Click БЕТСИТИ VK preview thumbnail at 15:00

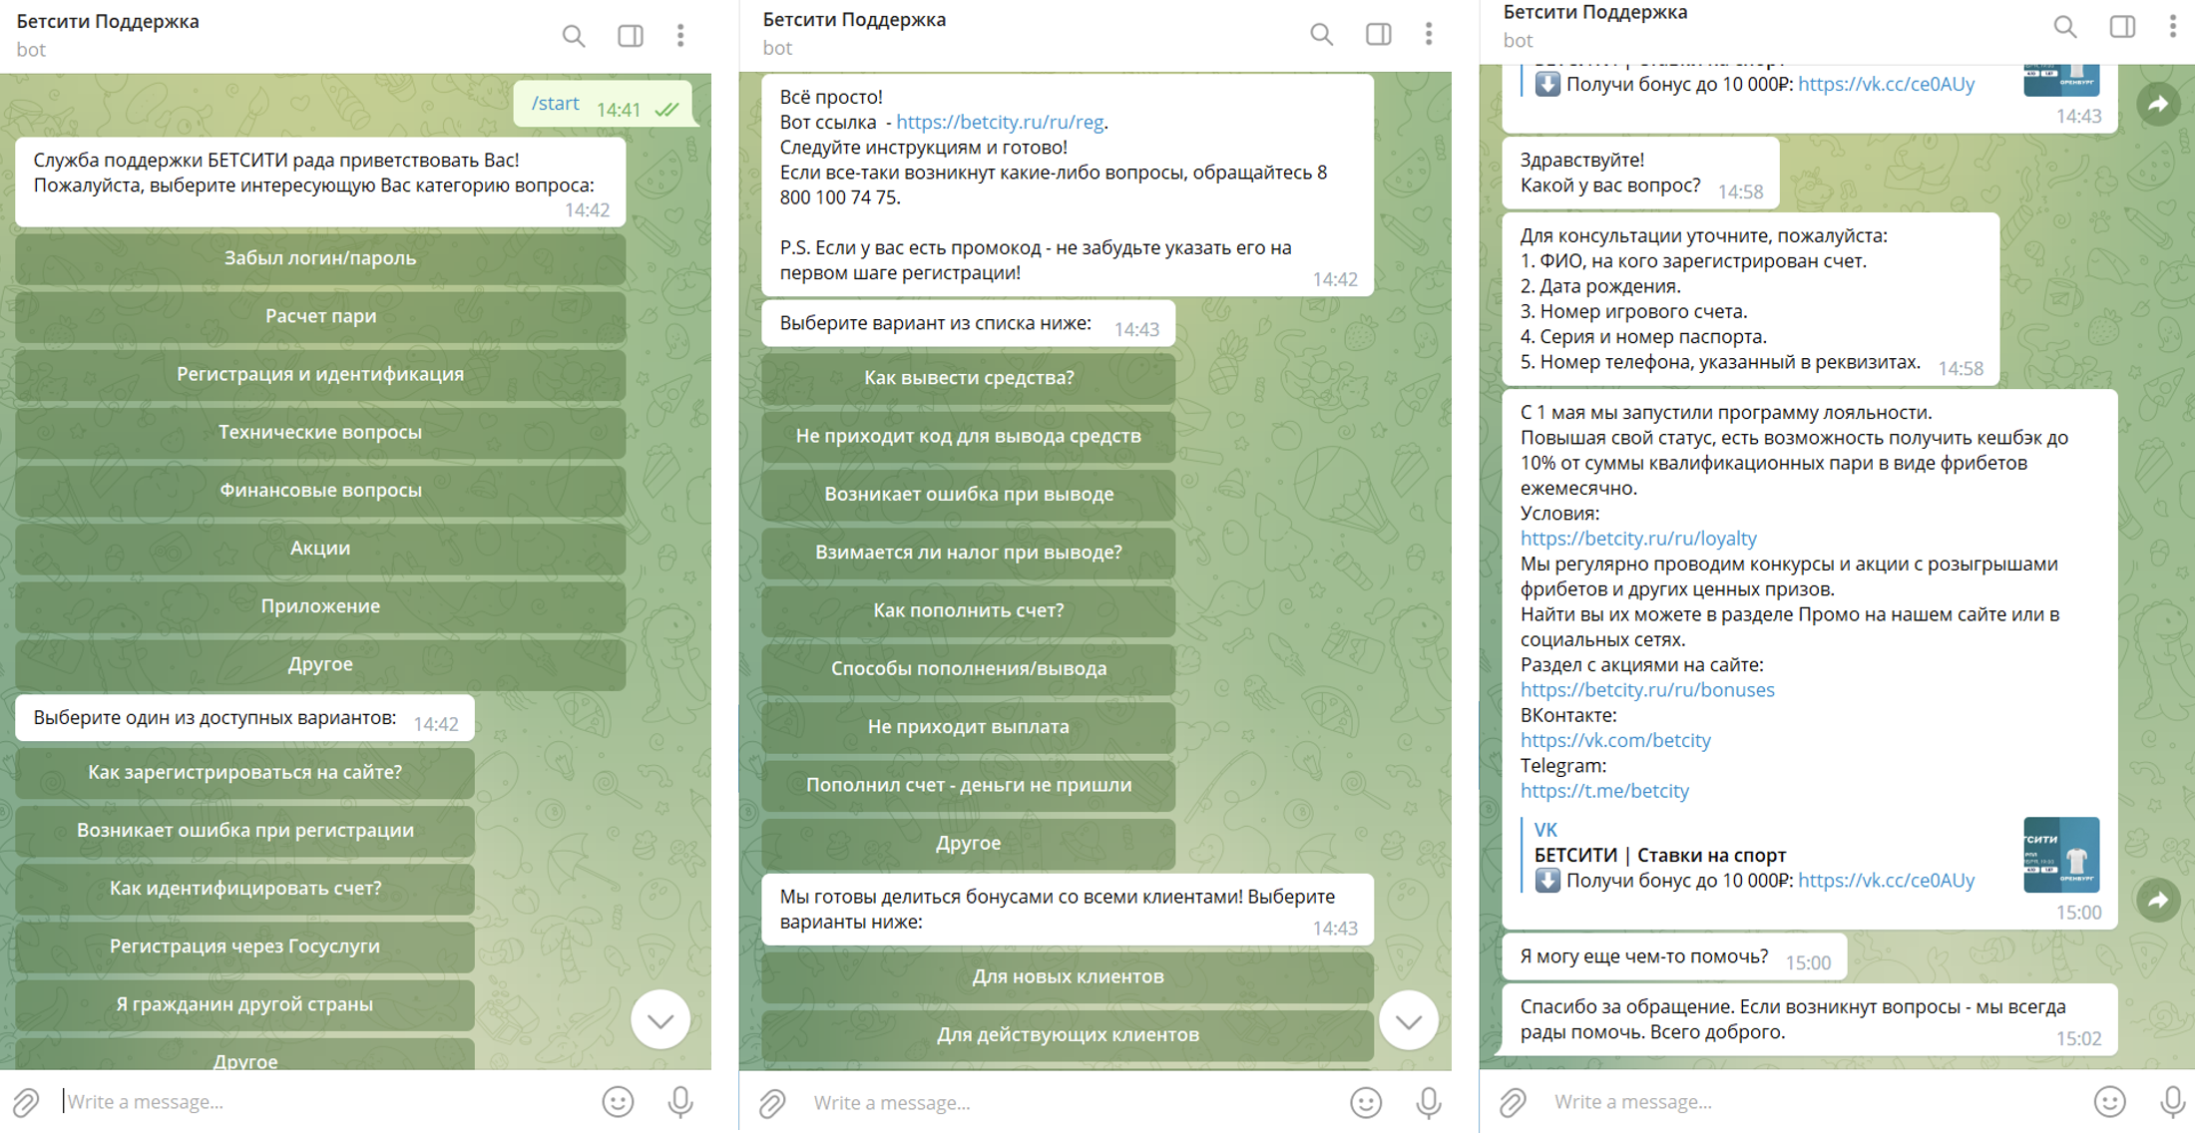(2061, 856)
